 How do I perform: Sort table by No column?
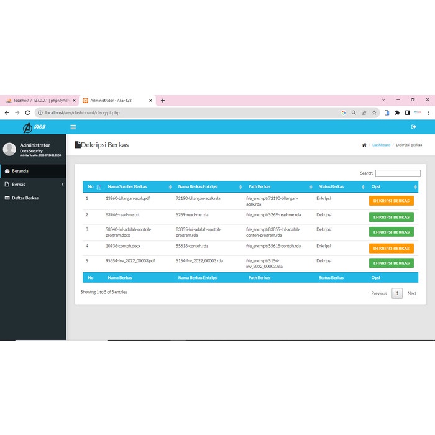(94, 186)
